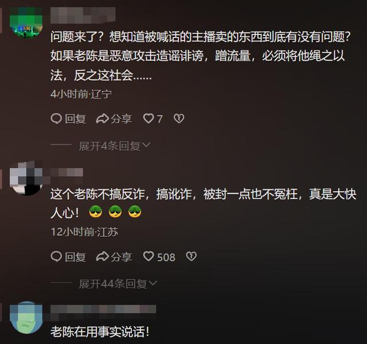Click the chevron beside 展开4条回复
367x344 pixels.
146,145
